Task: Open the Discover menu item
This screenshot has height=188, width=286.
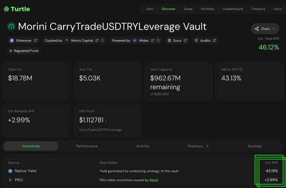Action: 169,9
